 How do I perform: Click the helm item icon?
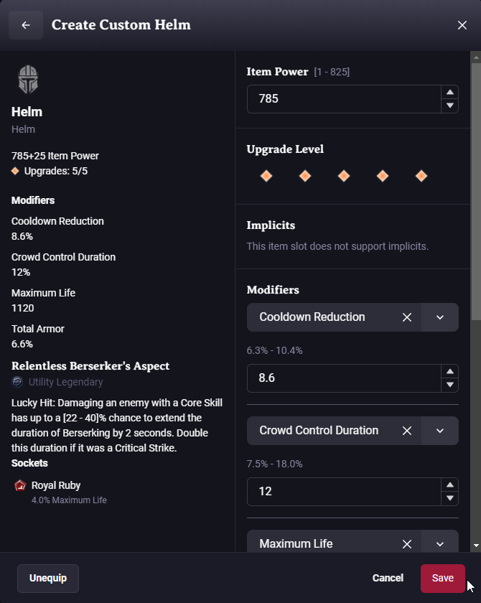coord(28,80)
